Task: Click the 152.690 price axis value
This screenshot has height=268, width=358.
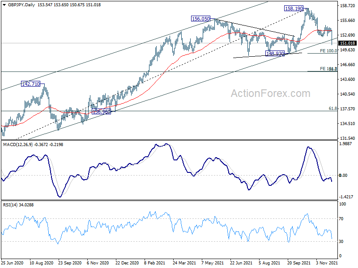Action: tap(348, 35)
